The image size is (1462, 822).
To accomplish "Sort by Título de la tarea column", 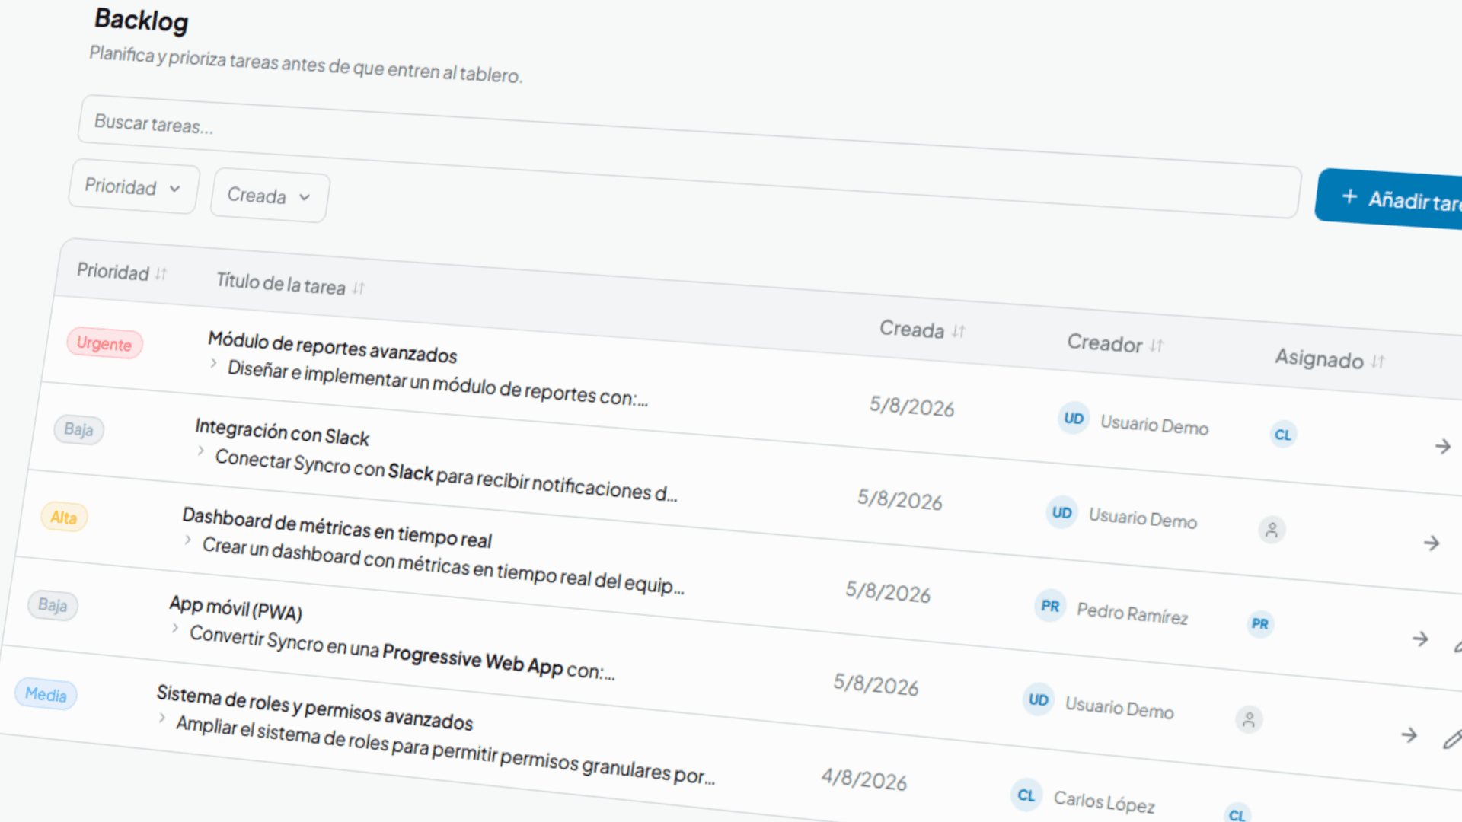I will [290, 284].
